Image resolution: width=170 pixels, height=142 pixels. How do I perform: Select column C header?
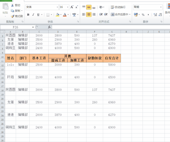click(x=39, y=32)
